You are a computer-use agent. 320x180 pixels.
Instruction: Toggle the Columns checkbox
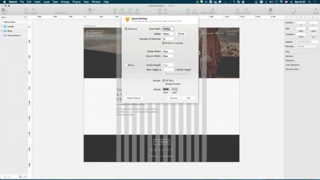click(x=126, y=29)
